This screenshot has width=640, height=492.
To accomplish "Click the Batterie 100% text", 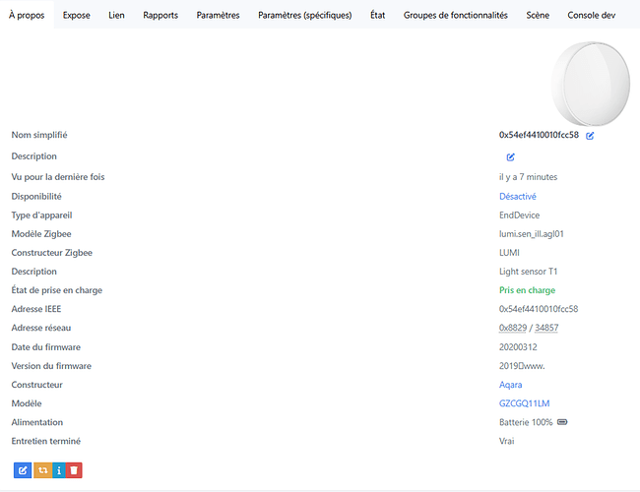I will (526, 422).
